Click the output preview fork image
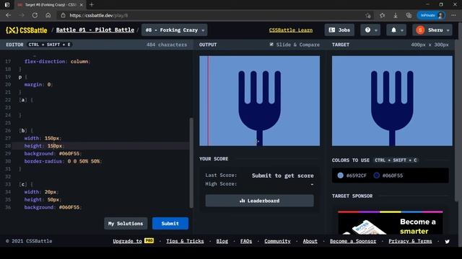 click(260, 101)
